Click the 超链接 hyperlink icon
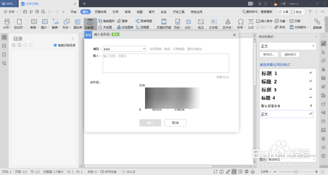This screenshot has width=328, height=175. [x=317, y=24]
